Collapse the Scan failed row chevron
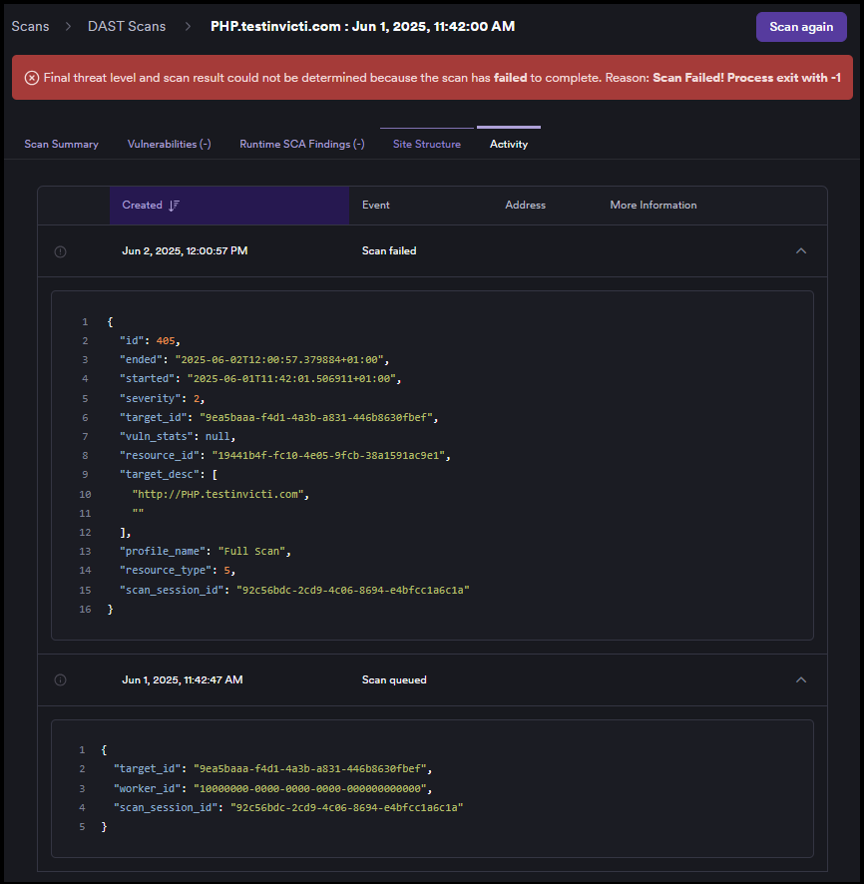The width and height of the screenshot is (864, 884). point(800,250)
